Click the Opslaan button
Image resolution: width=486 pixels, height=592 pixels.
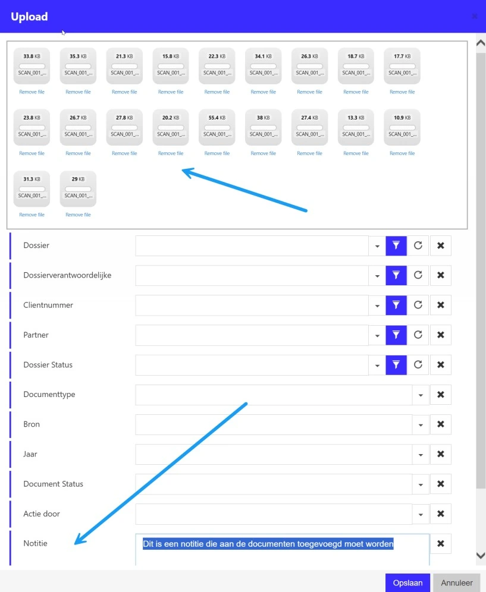tap(407, 583)
